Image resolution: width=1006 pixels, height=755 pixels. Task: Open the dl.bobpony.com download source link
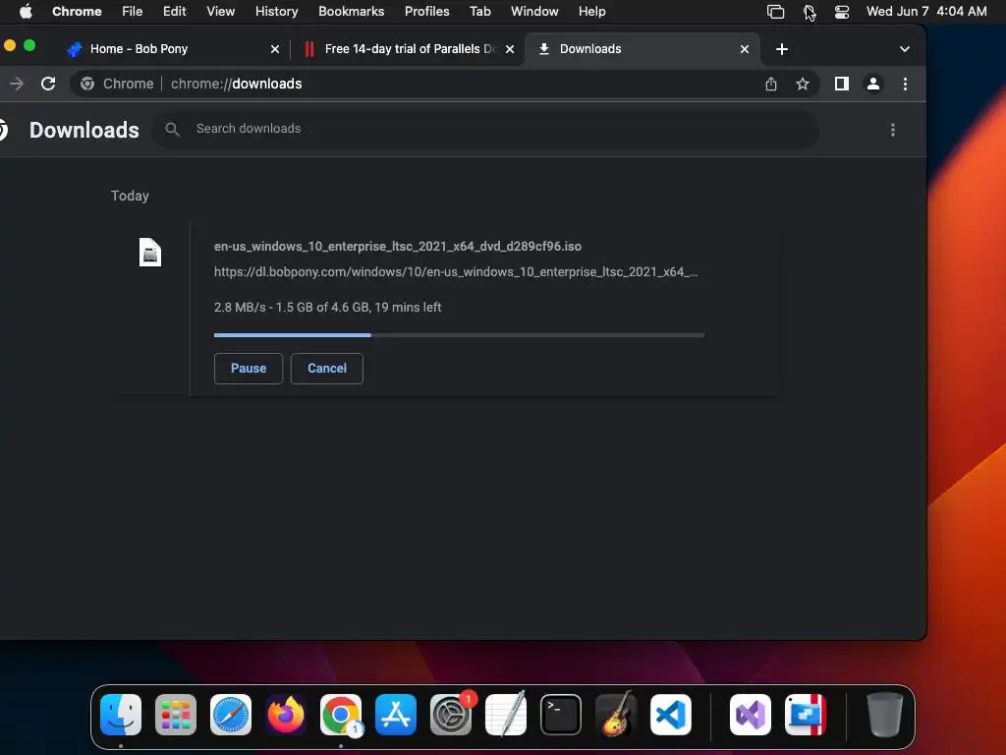pos(456,271)
